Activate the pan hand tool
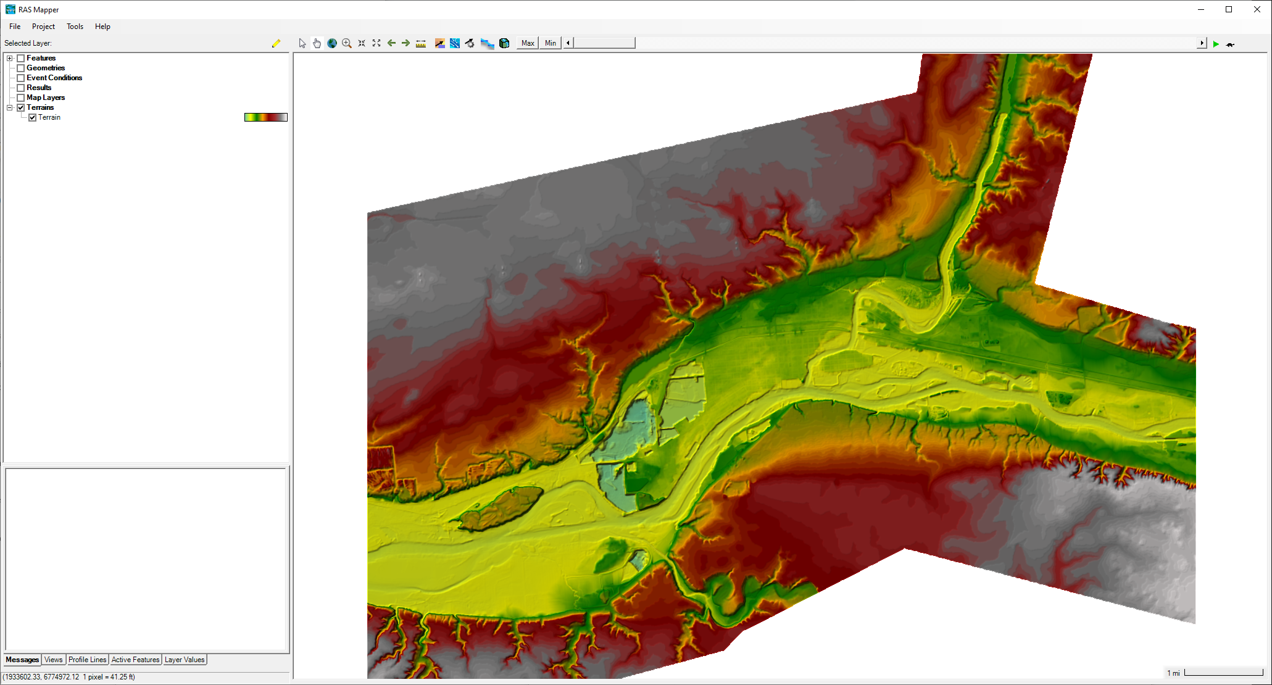The height and width of the screenshot is (685, 1272). (x=317, y=43)
